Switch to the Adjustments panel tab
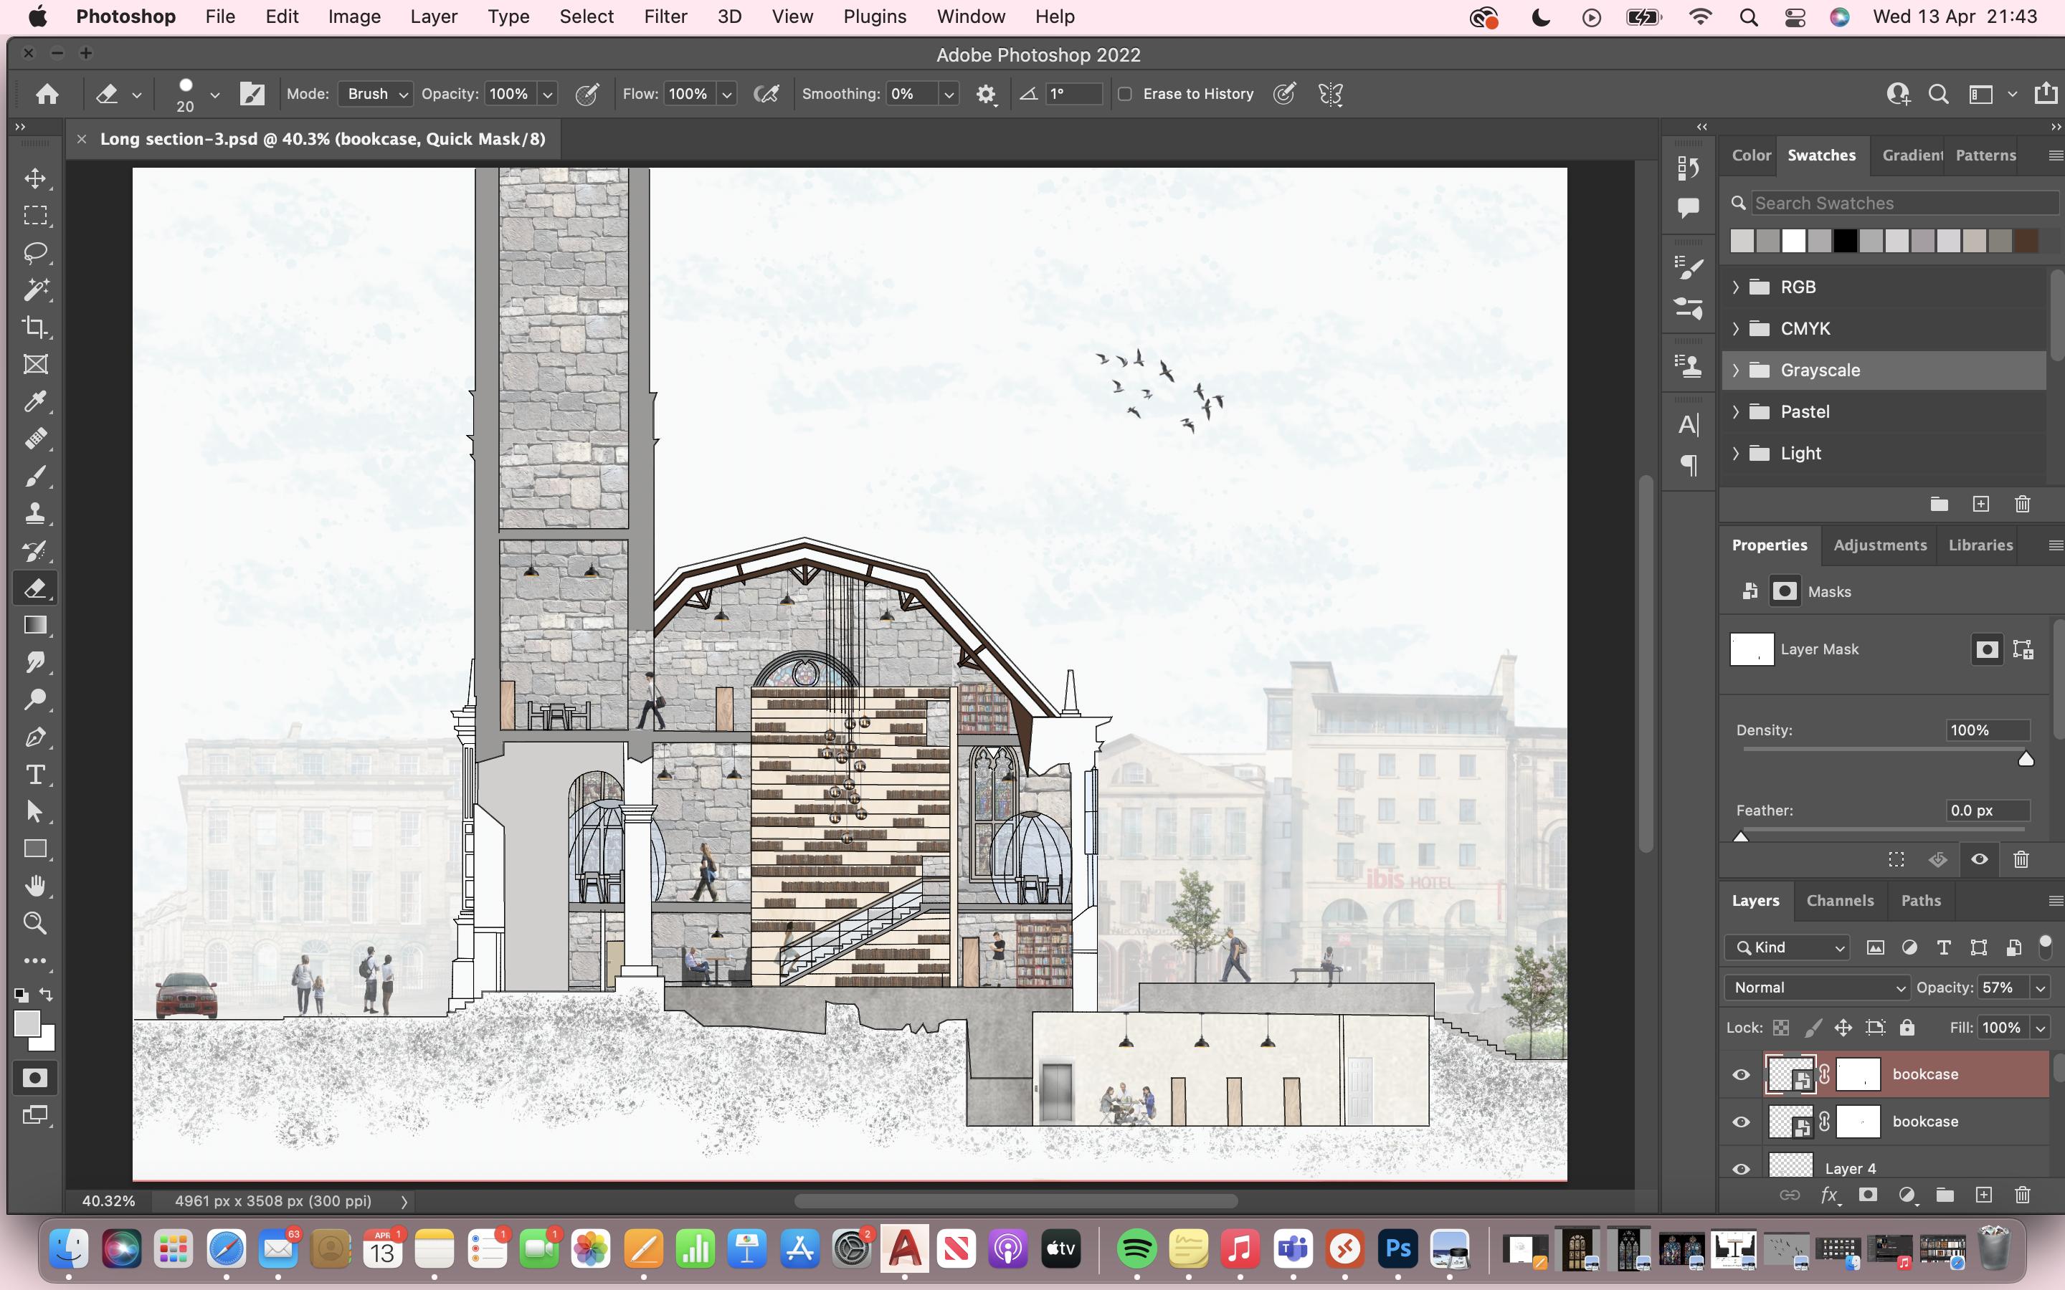The image size is (2065, 1290). 1879,545
